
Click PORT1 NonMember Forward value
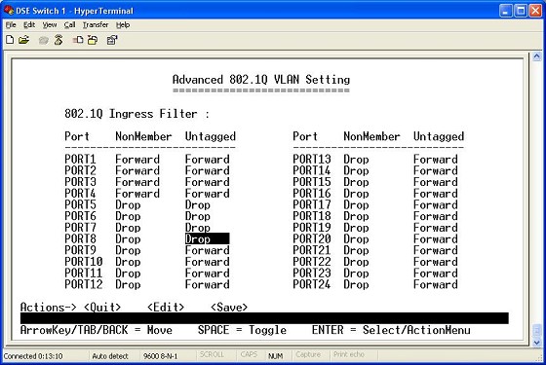tap(137, 160)
